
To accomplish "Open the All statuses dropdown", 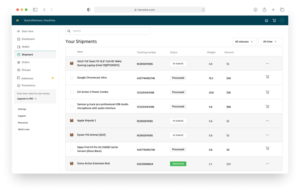I will point(244,41).
